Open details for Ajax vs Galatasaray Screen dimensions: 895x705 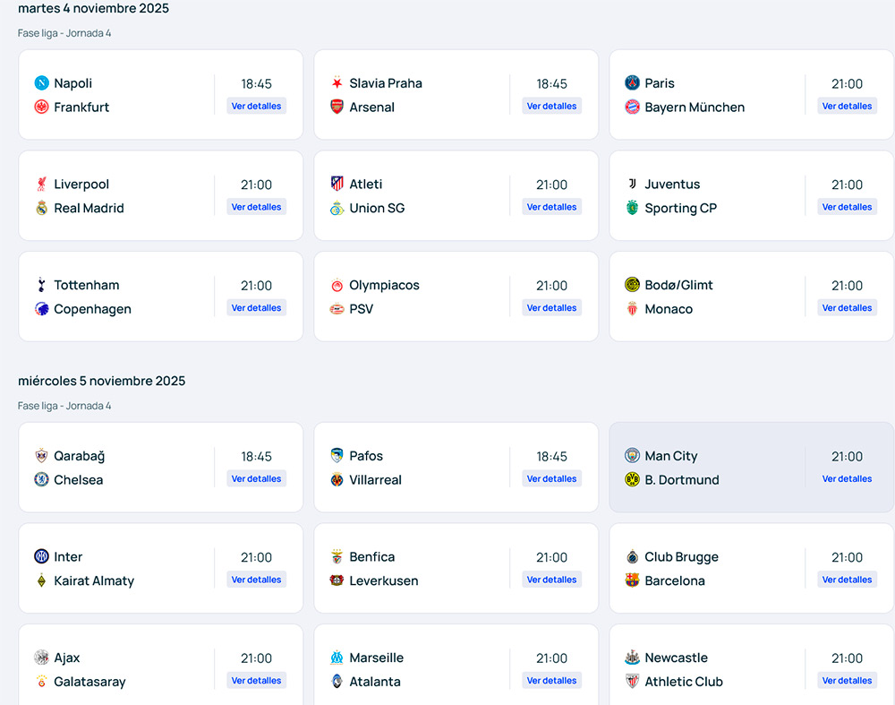(256, 681)
